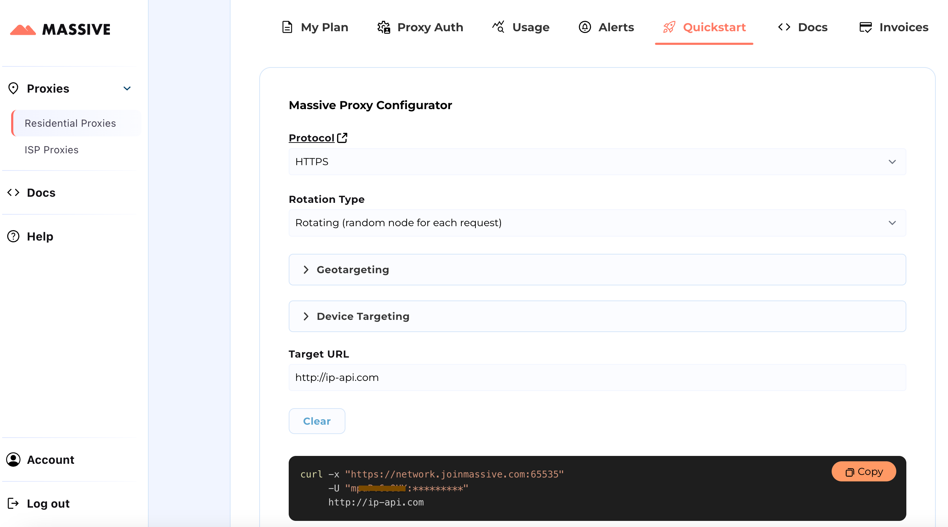Click the external link icon beside Protocol
Image resolution: width=948 pixels, height=527 pixels.
click(342, 137)
